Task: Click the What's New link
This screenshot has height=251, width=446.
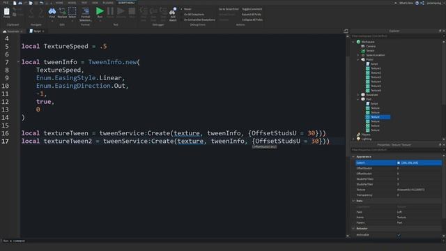Action: point(406,3)
